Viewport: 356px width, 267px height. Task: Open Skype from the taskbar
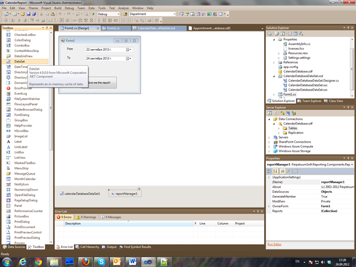101,262
